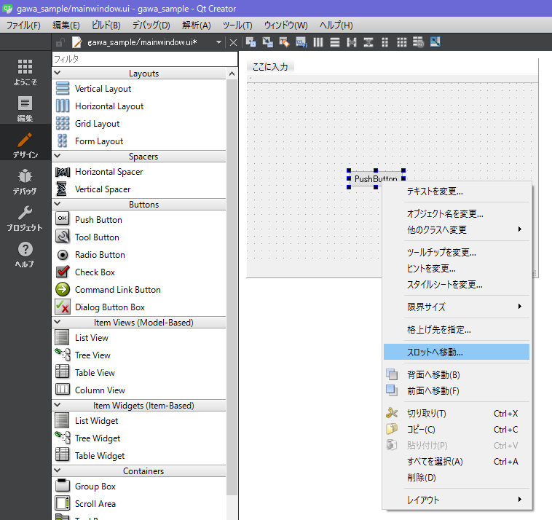Pick the Radio Button widget
Image resolution: width=552 pixels, height=520 pixels.
(x=100, y=255)
